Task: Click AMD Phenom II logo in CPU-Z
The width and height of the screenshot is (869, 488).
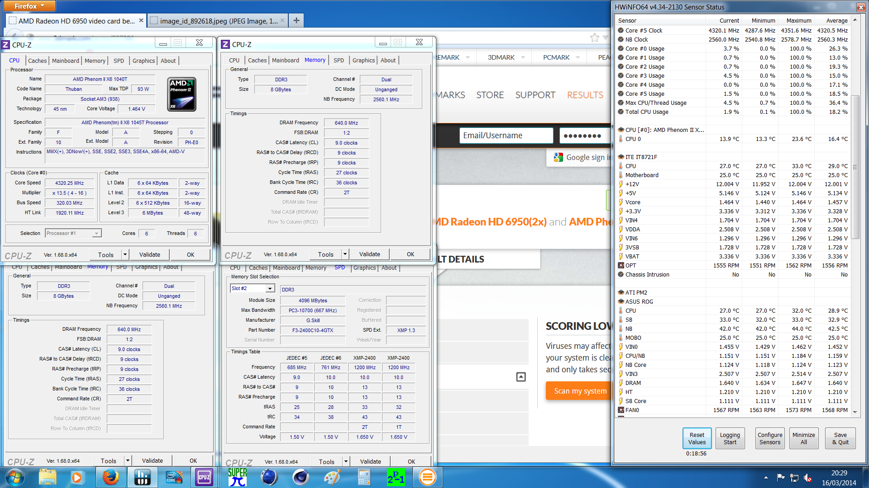Action: pos(181,94)
